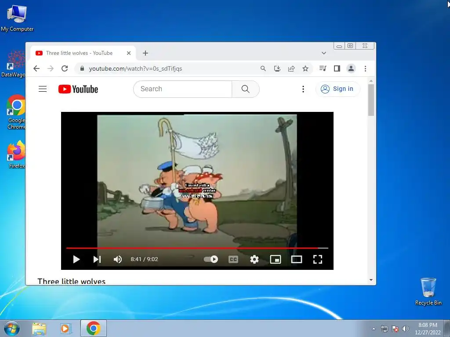450x337 pixels.
Task: Open YouTube settings three-dot menu
Action: [303, 89]
